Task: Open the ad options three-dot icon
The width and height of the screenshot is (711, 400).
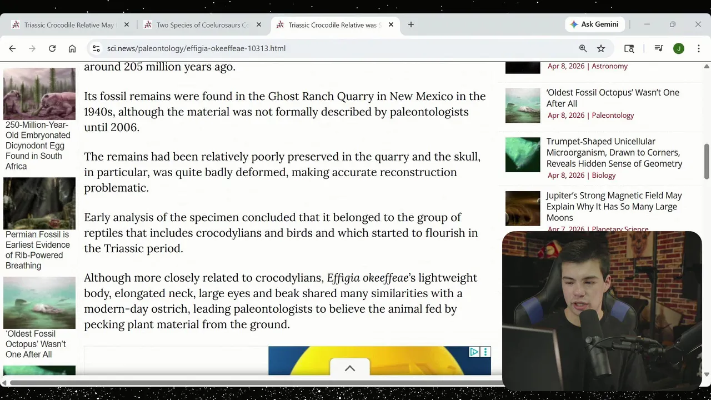Action: pyautogui.click(x=485, y=352)
